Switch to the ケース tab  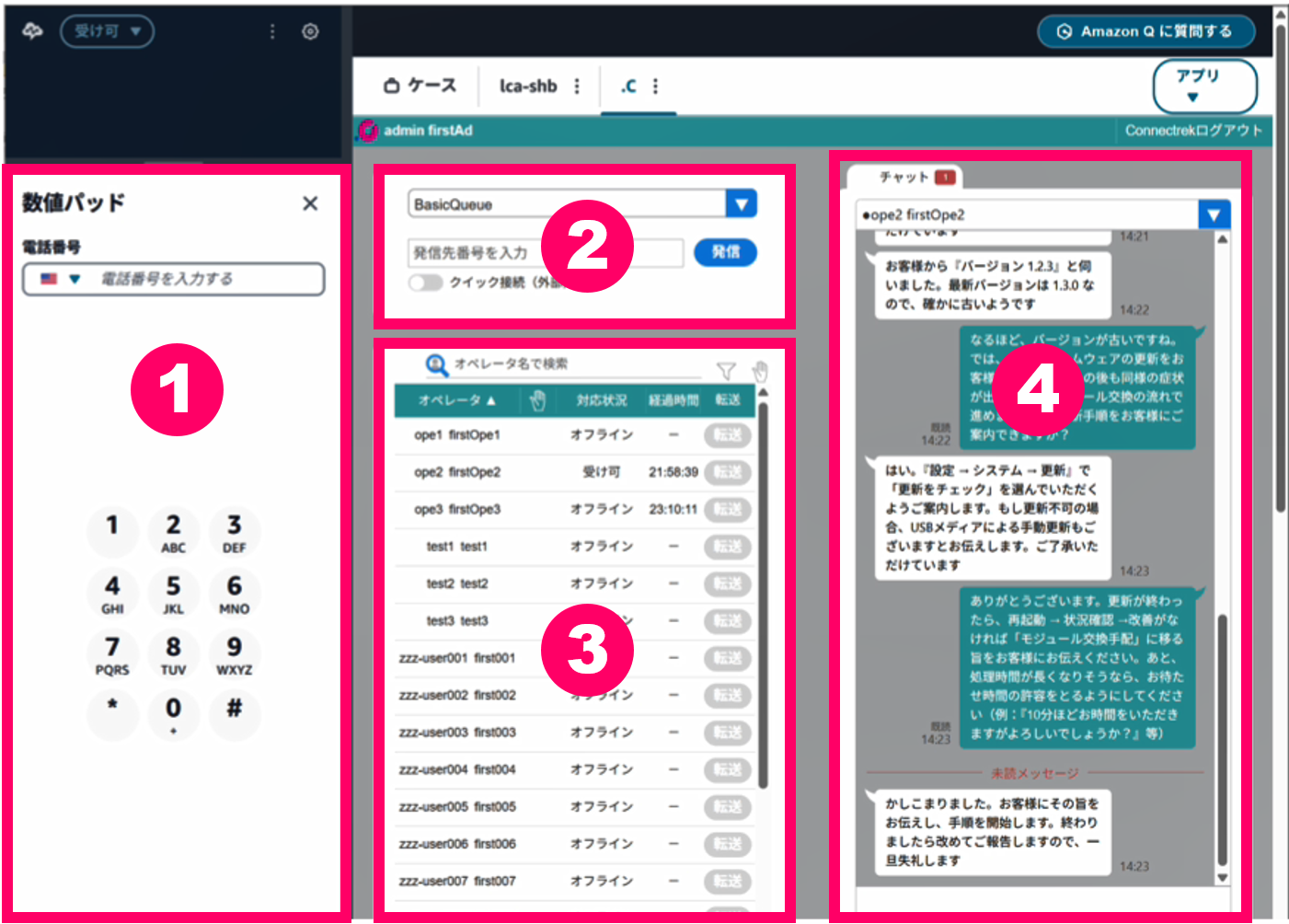click(420, 86)
